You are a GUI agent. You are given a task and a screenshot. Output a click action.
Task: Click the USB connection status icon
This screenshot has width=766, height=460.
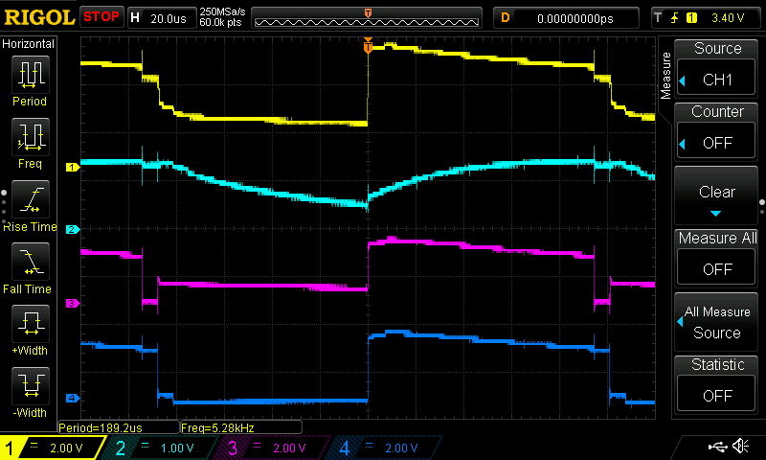717,447
